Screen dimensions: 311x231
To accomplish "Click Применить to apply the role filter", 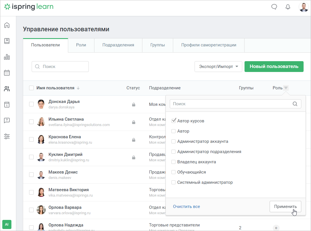I will click(x=285, y=207).
